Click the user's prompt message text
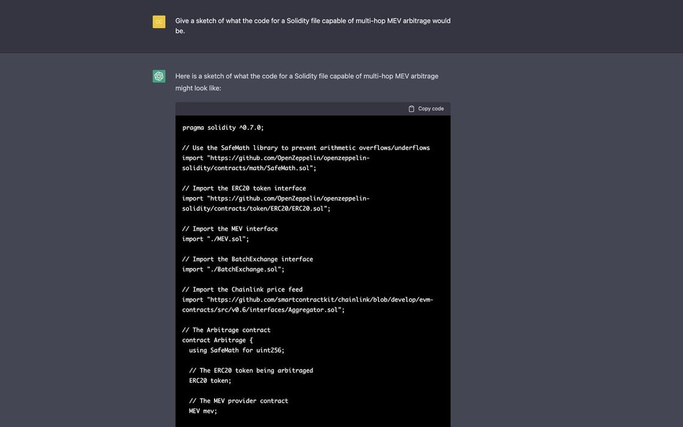The width and height of the screenshot is (683, 427). pos(313,26)
